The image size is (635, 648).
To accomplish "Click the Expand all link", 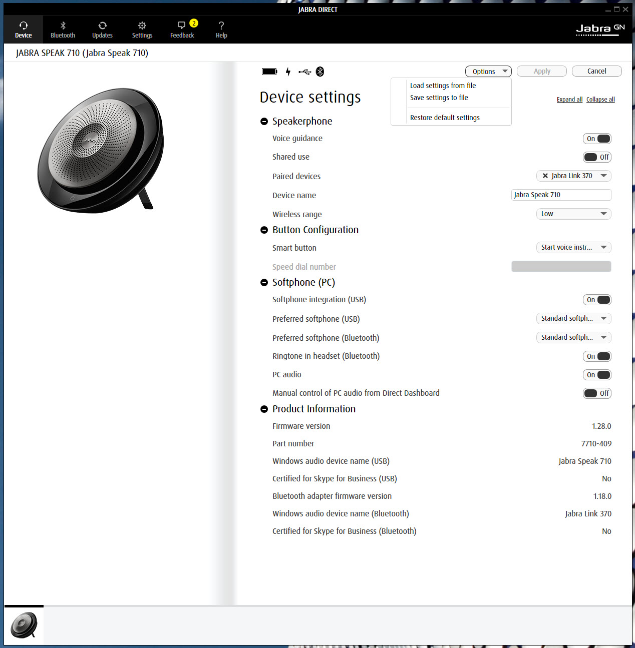I will (x=569, y=100).
